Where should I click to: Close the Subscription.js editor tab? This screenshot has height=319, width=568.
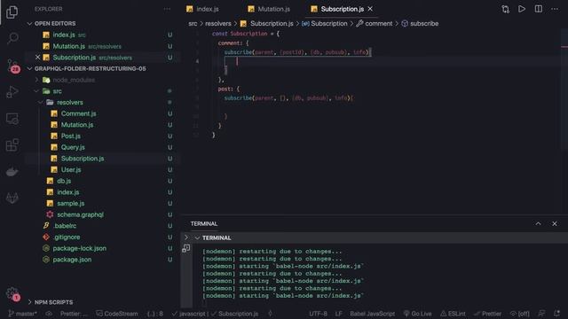[370, 9]
